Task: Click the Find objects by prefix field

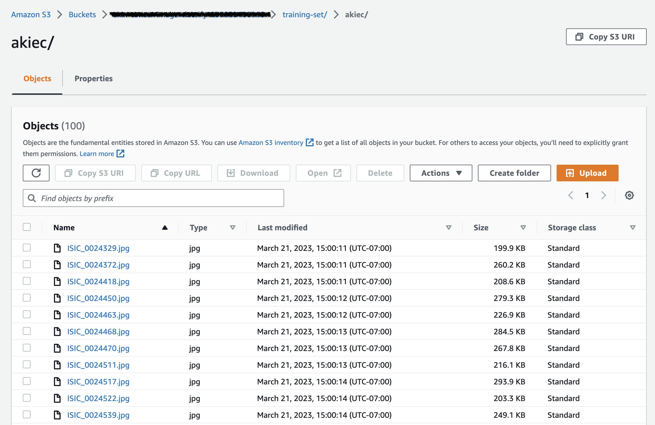Action: click(153, 198)
